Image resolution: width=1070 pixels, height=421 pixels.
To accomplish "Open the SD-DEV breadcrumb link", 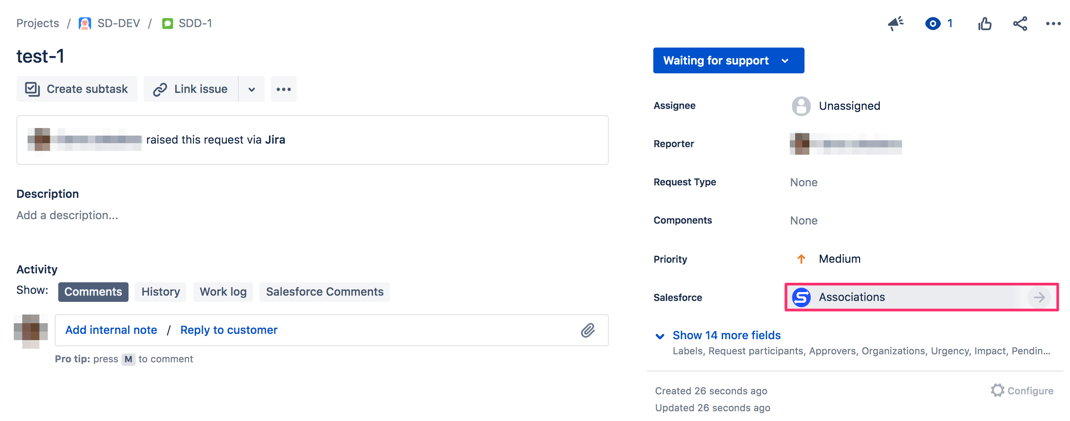I will [x=118, y=24].
